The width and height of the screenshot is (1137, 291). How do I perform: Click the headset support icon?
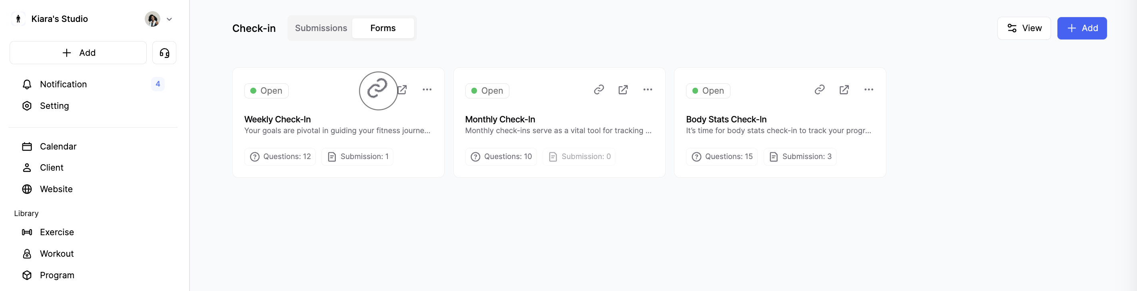[x=164, y=53]
